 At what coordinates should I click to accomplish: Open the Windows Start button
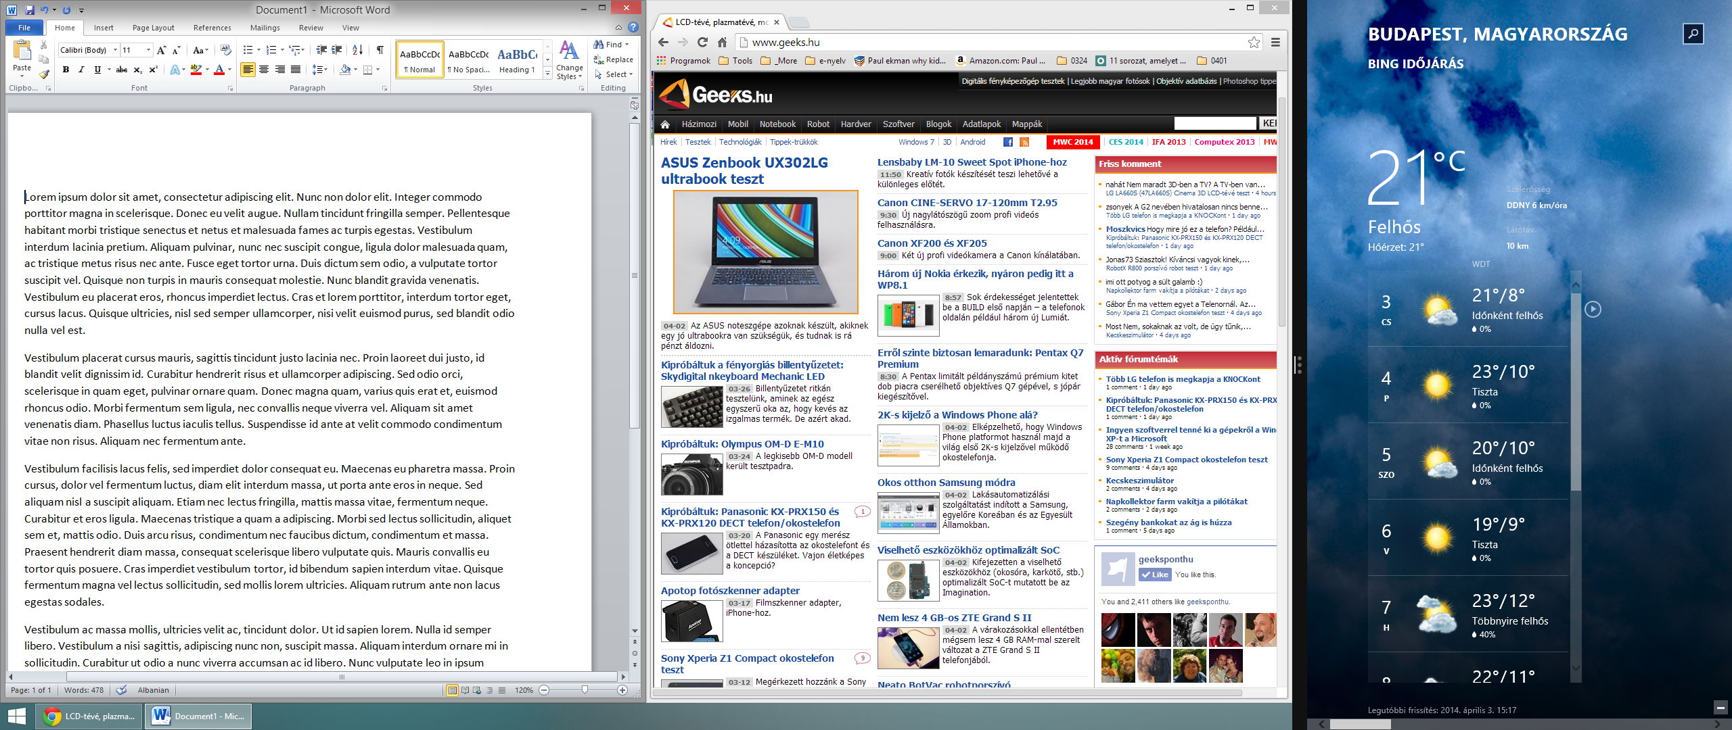coord(16,716)
